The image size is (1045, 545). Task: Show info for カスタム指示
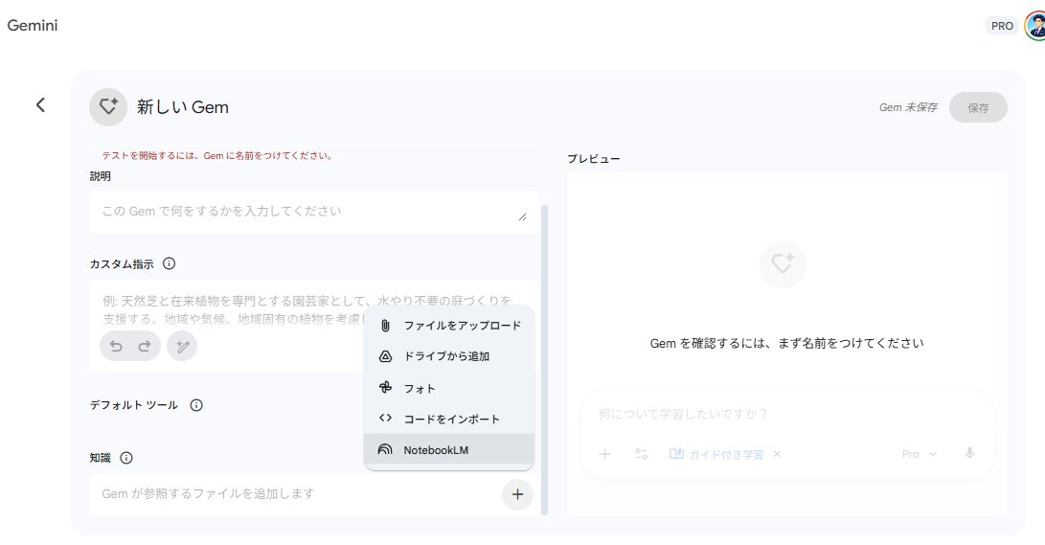pos(170,263)
